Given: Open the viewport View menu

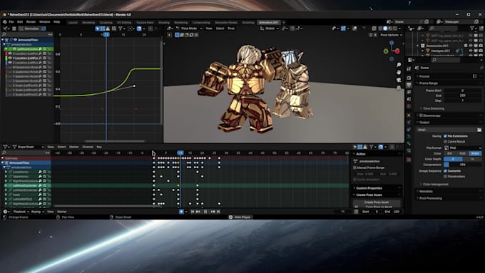Looking at the screenshot, I should point(209,29).
